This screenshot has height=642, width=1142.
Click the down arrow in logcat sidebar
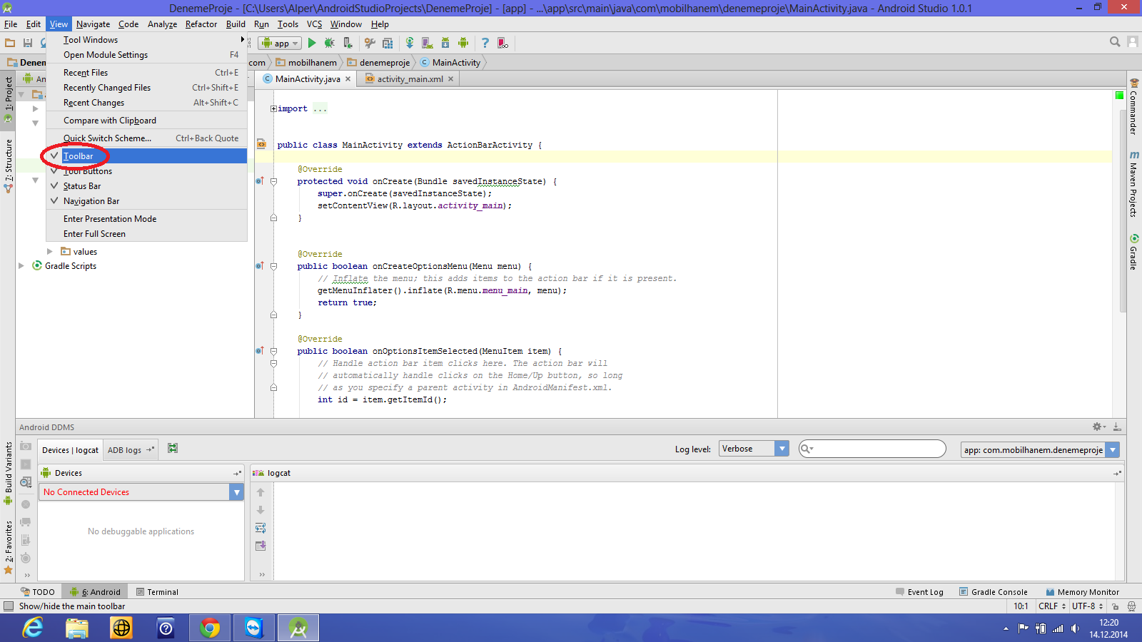(x=261, y=510)
